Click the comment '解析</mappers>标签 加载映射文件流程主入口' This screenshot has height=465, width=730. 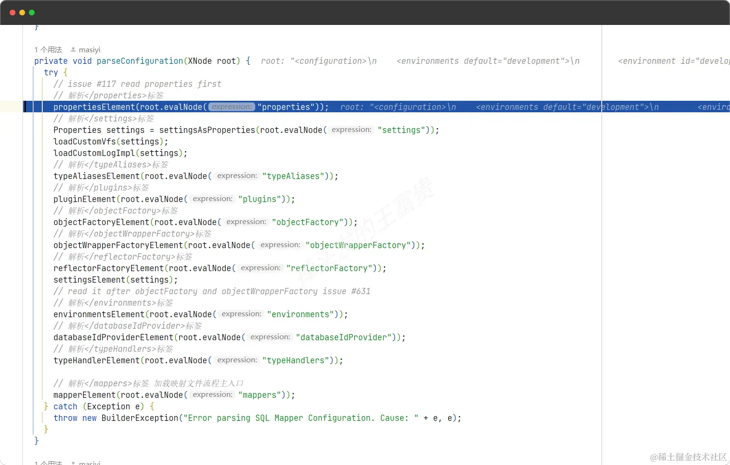point(148,383)
